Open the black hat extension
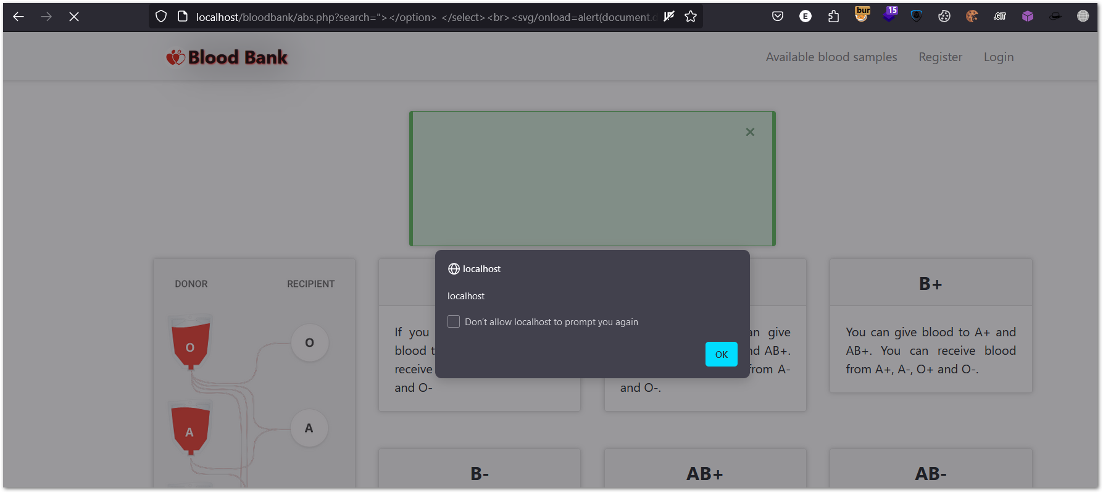This screenshot has width=1103, height=493. pyautogui.click(x=1055, y=17)
